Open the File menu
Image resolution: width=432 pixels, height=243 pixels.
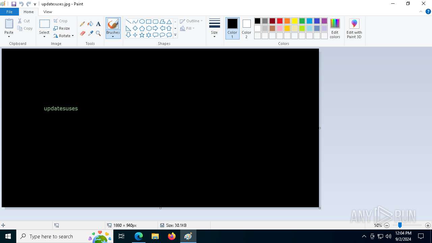click(x=9, y=12)
